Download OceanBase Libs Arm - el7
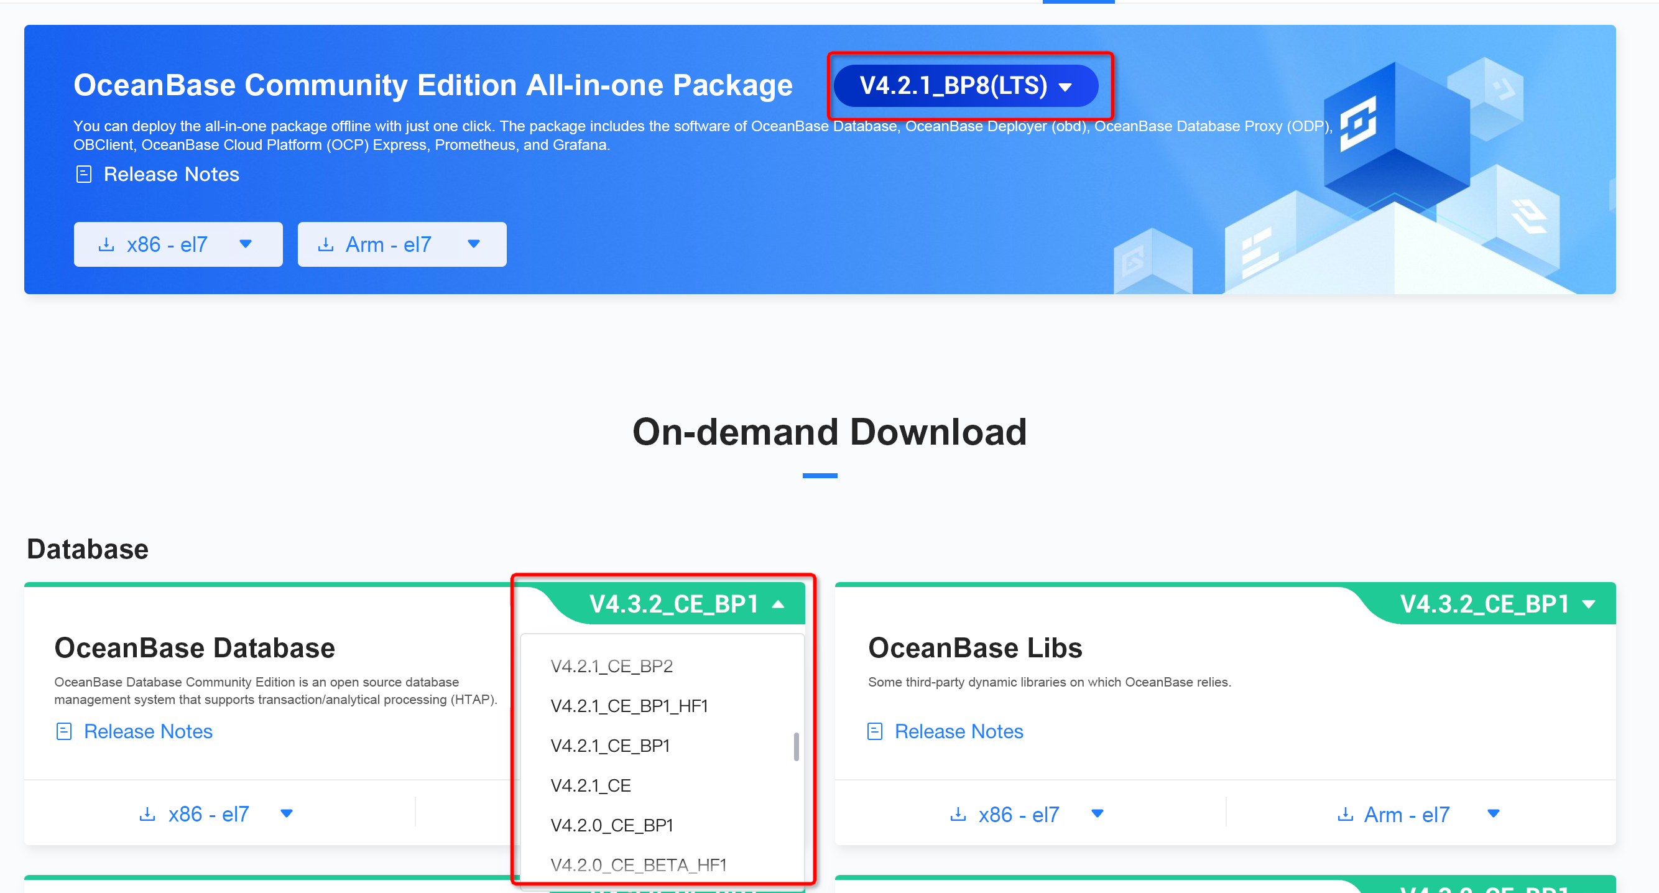 point(1407,815)
